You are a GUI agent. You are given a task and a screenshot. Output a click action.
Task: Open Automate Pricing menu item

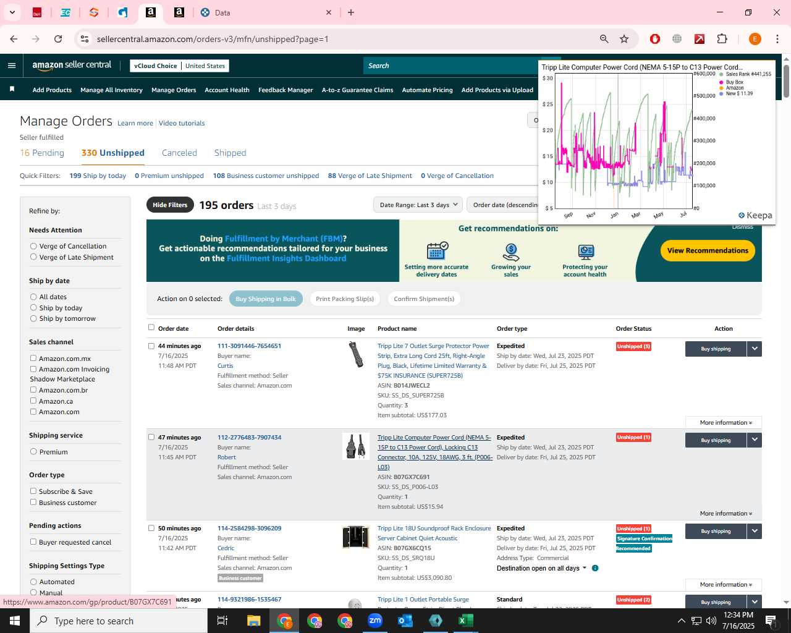tap(427, 90)
